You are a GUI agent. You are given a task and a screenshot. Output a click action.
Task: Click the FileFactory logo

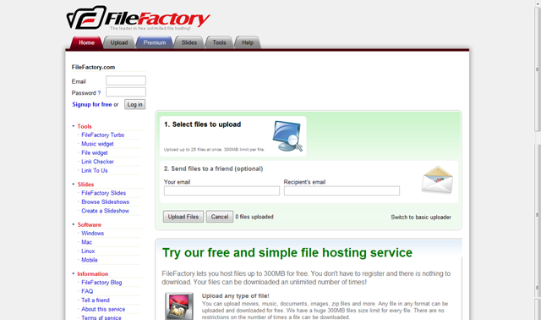138,17
